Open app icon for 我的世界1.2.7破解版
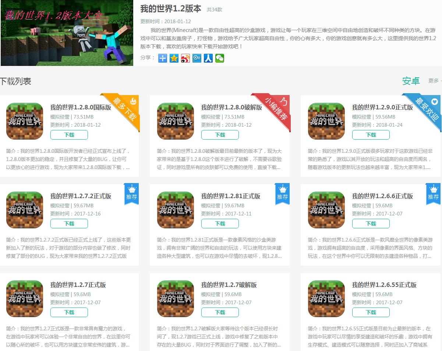Image resolution: width=442 pixels, height=351 pixels. coord(176,299)
